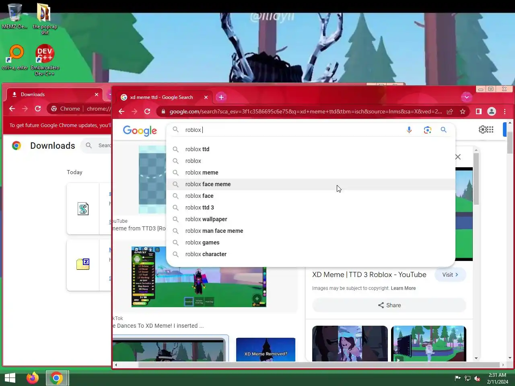Click the share page icon in address bar
The width and height of the screenshot is (515, 386).
click(x=450, y=111)
